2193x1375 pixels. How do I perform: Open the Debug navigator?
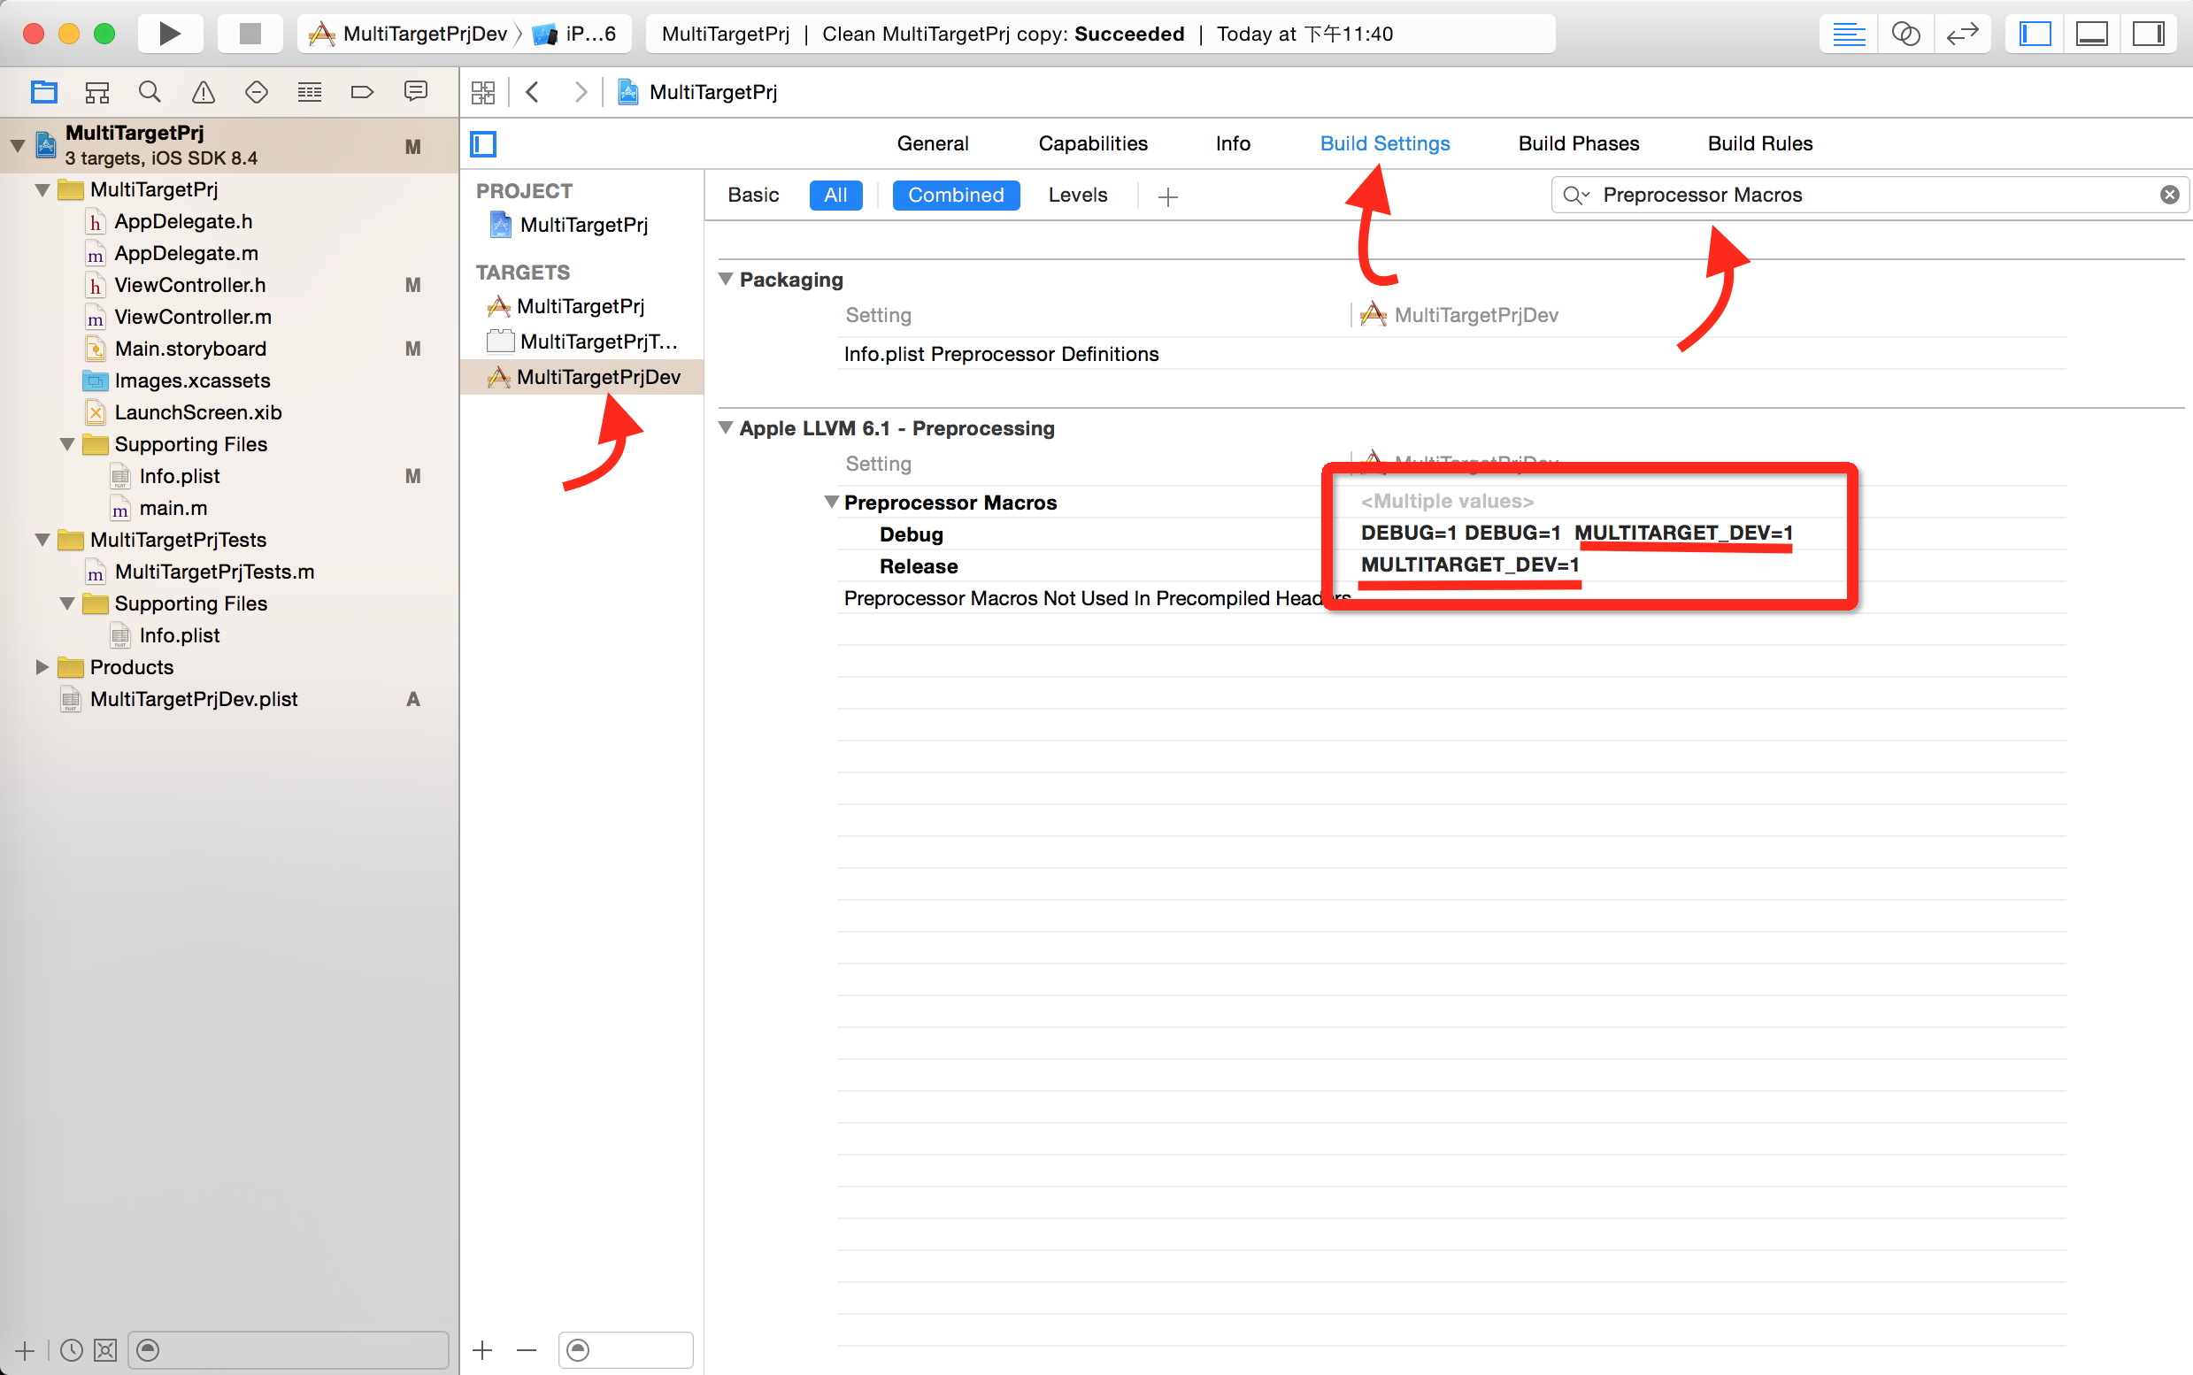click(x=309, y=92)
